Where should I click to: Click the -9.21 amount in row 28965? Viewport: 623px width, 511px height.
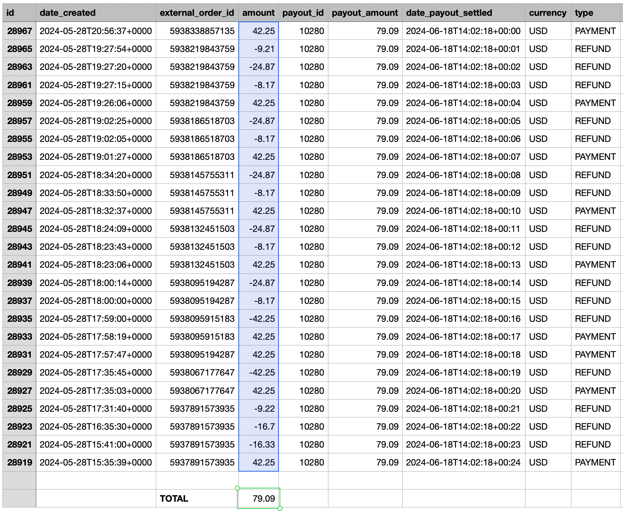258,49
